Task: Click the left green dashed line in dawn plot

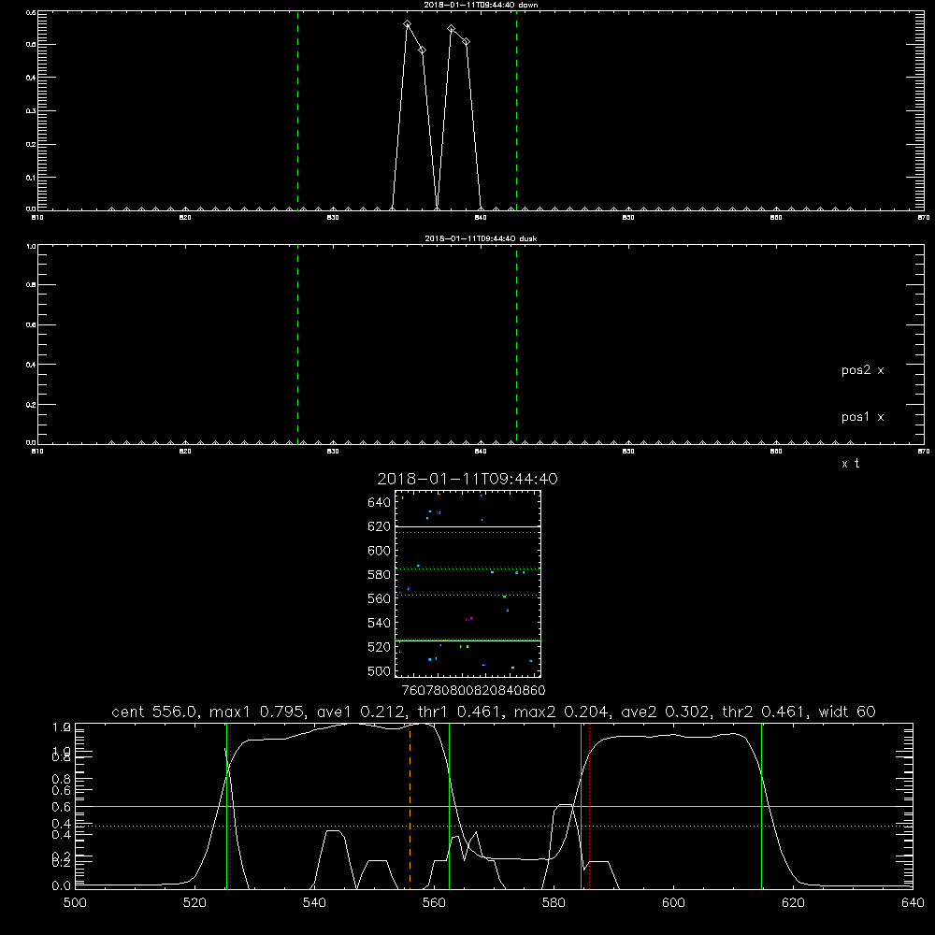Action: (x=297, y=110)
